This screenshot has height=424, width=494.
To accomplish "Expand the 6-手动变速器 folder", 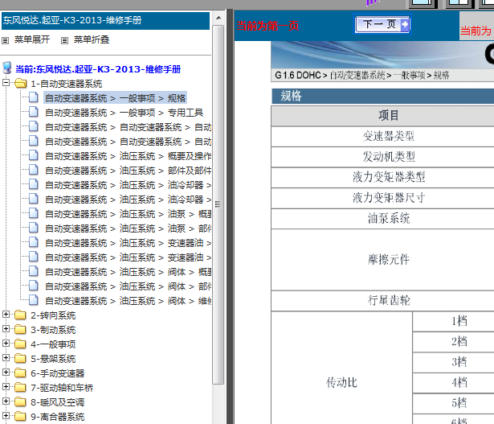I will (6, 373).
